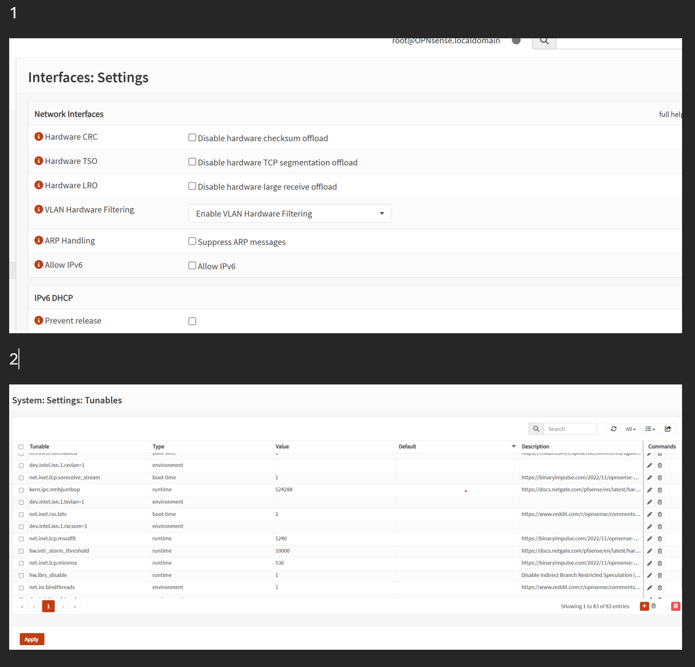Edit the net.inet.tcp.soreceive_stream tunable
695x667 pixels.
coord(650,478)
